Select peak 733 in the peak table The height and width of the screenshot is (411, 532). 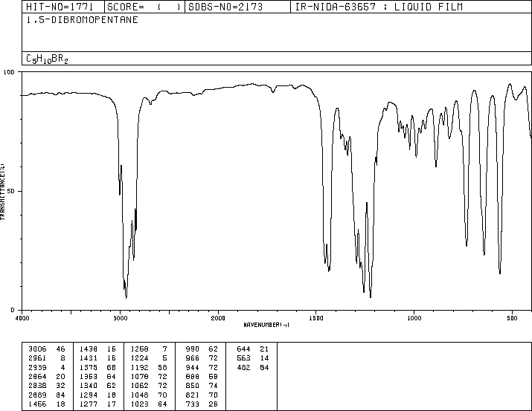tap(193, 404)
